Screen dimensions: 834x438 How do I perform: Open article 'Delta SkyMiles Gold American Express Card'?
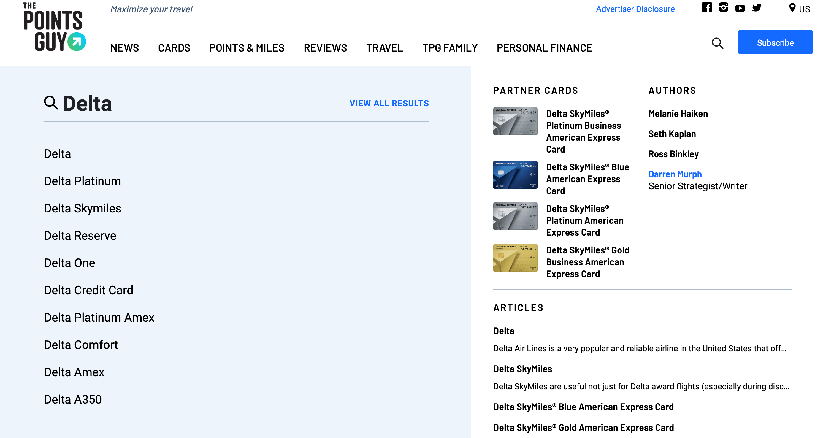pyautogui.click(x=584, y=428)
